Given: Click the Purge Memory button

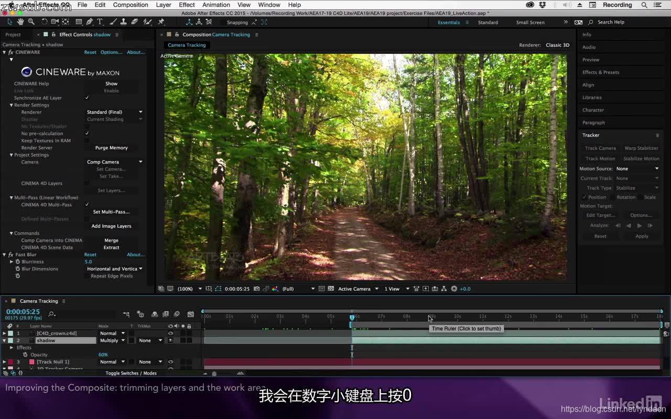Looking at the screenshot, I should 111,148.
